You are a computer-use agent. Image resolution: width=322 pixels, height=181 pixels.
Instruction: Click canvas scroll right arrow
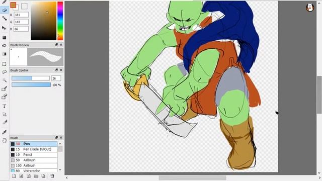[x=319, y=177]
